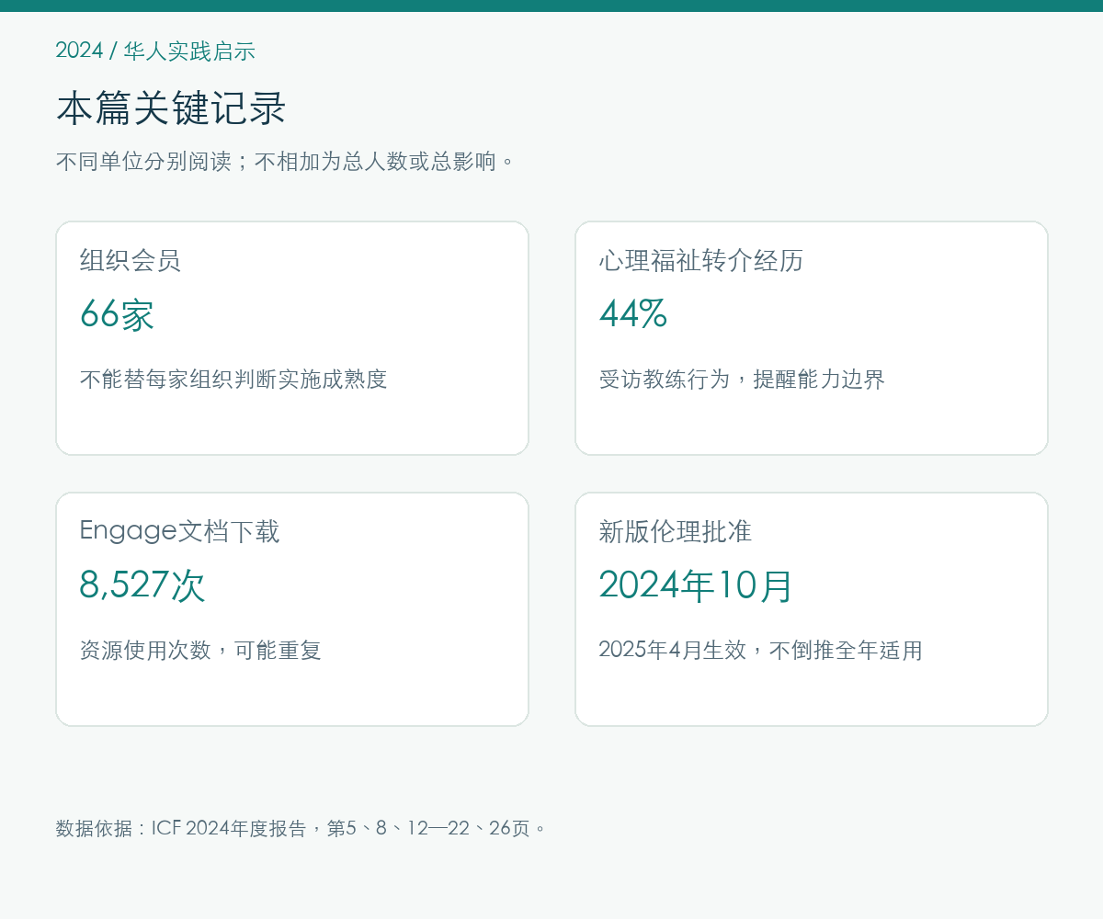This screenshot has width=1103, height=919.
Task: Click the note '2025年4月生效，不倒推全年适用'
Action: [760, 651]
